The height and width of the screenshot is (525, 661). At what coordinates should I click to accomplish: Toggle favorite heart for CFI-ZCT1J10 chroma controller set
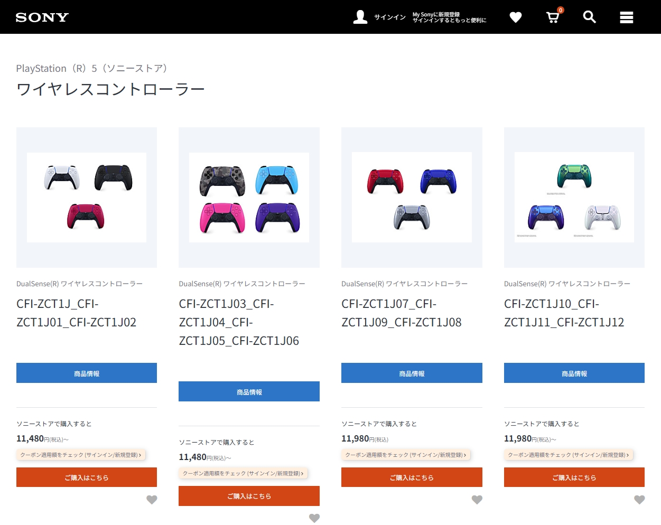pos(639,500)
